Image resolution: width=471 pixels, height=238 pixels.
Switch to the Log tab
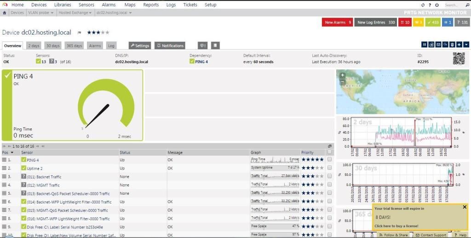coord(111,46)
